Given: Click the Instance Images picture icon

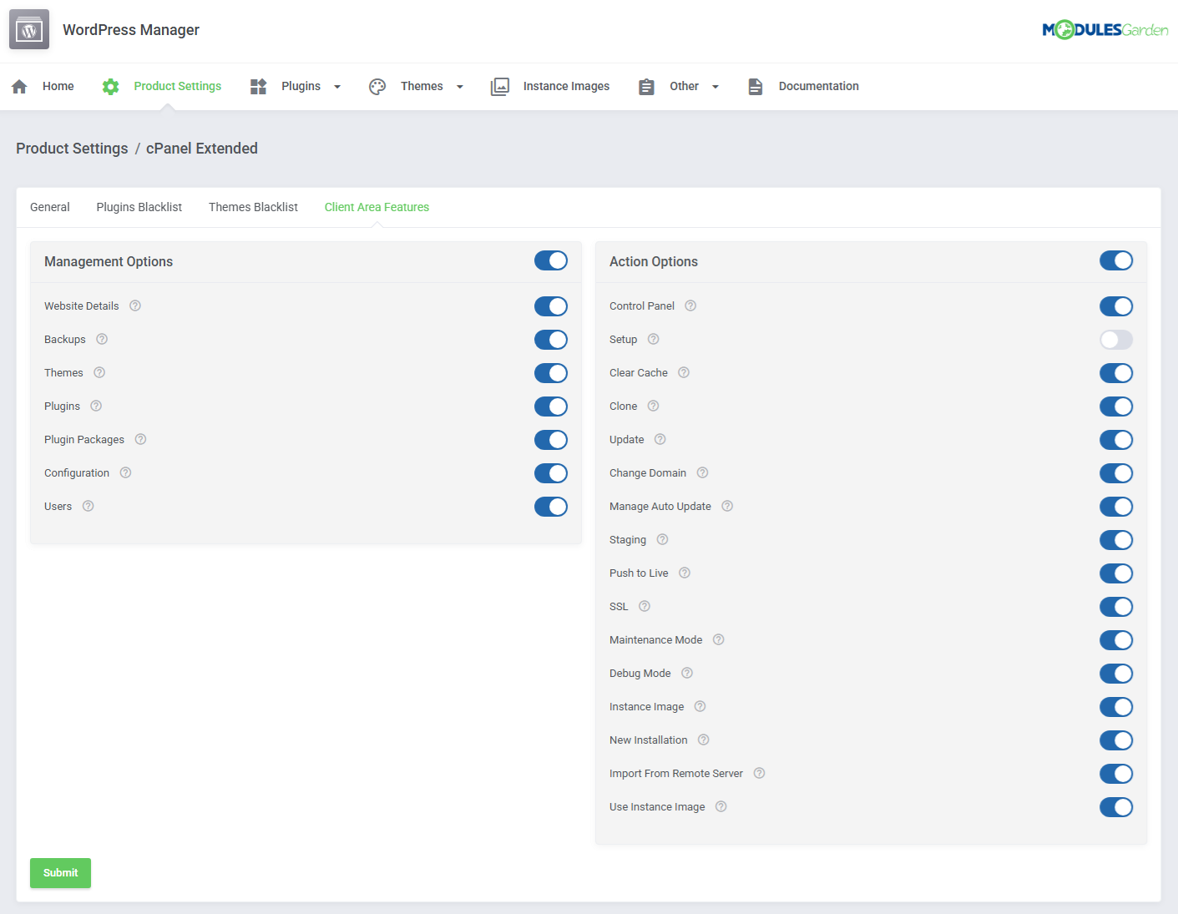Looking at the screenshot, I should pos(500,86).
